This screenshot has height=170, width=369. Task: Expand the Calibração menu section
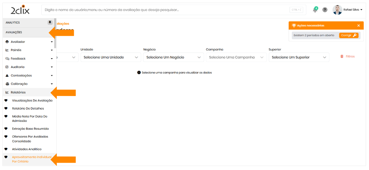click(x=29, y=84)
